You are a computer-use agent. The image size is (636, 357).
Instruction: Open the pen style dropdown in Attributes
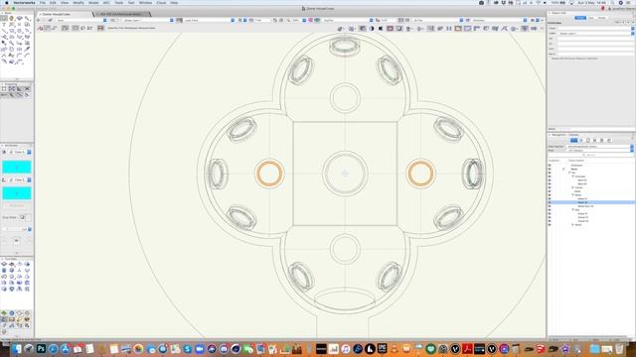point(29,179)
